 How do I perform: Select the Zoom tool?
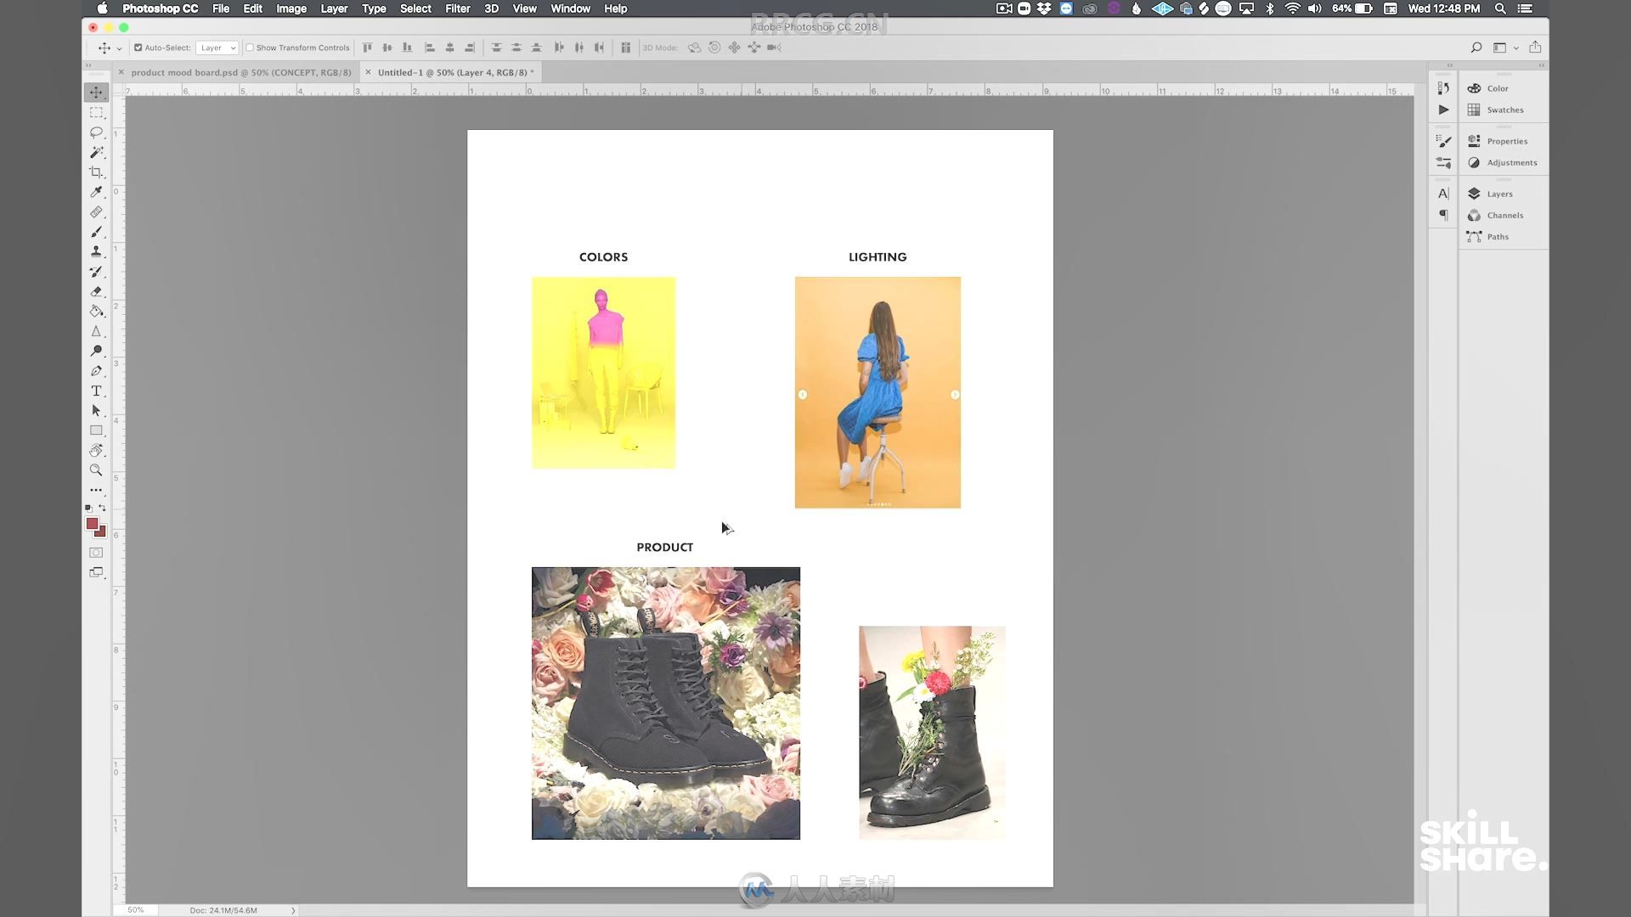click(96, 470)
